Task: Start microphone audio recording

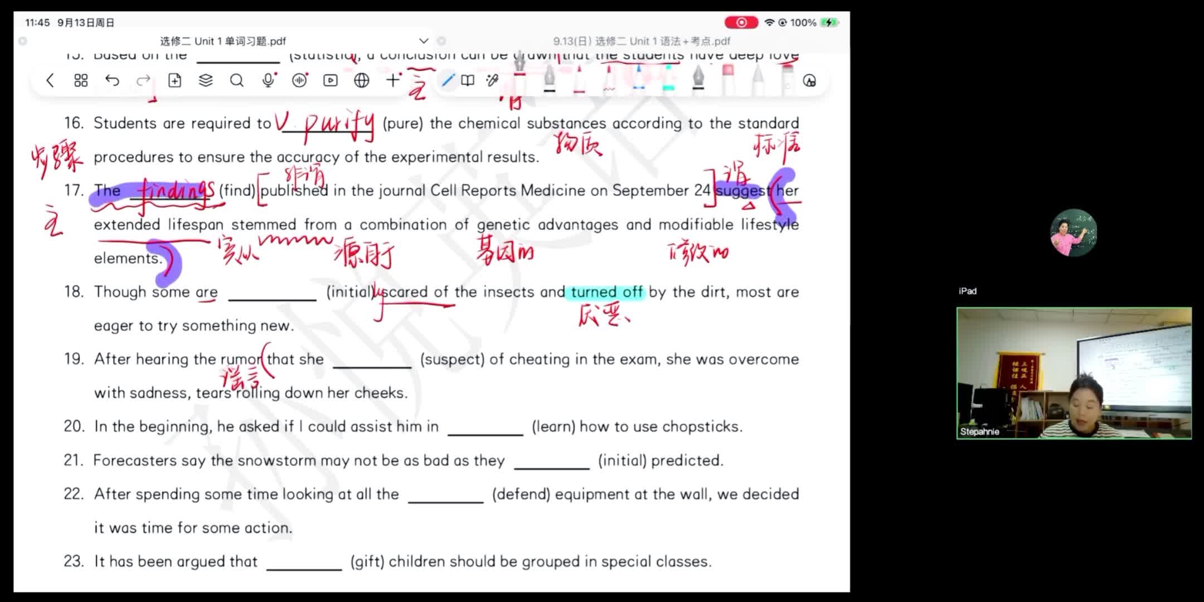Action: (x=269, y=81)
